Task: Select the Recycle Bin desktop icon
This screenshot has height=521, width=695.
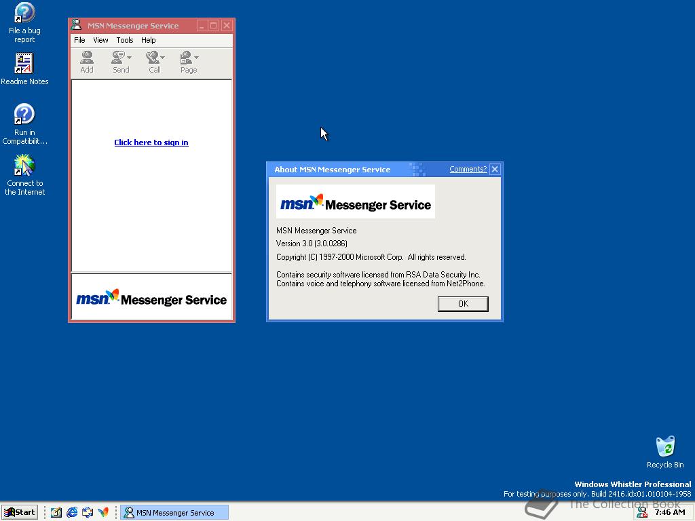Action: click(665, 452)
